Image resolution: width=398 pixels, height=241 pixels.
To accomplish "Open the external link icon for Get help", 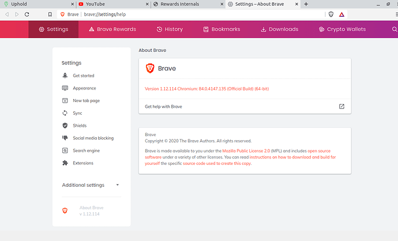I will pyautogui.click(x=341, y=107).
